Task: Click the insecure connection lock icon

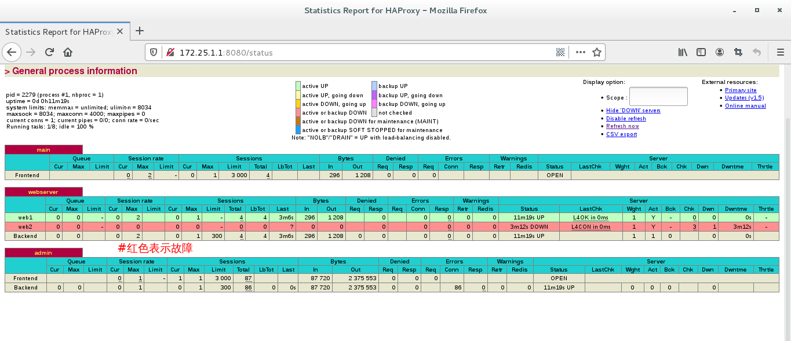Action: [x=170, y=52]
